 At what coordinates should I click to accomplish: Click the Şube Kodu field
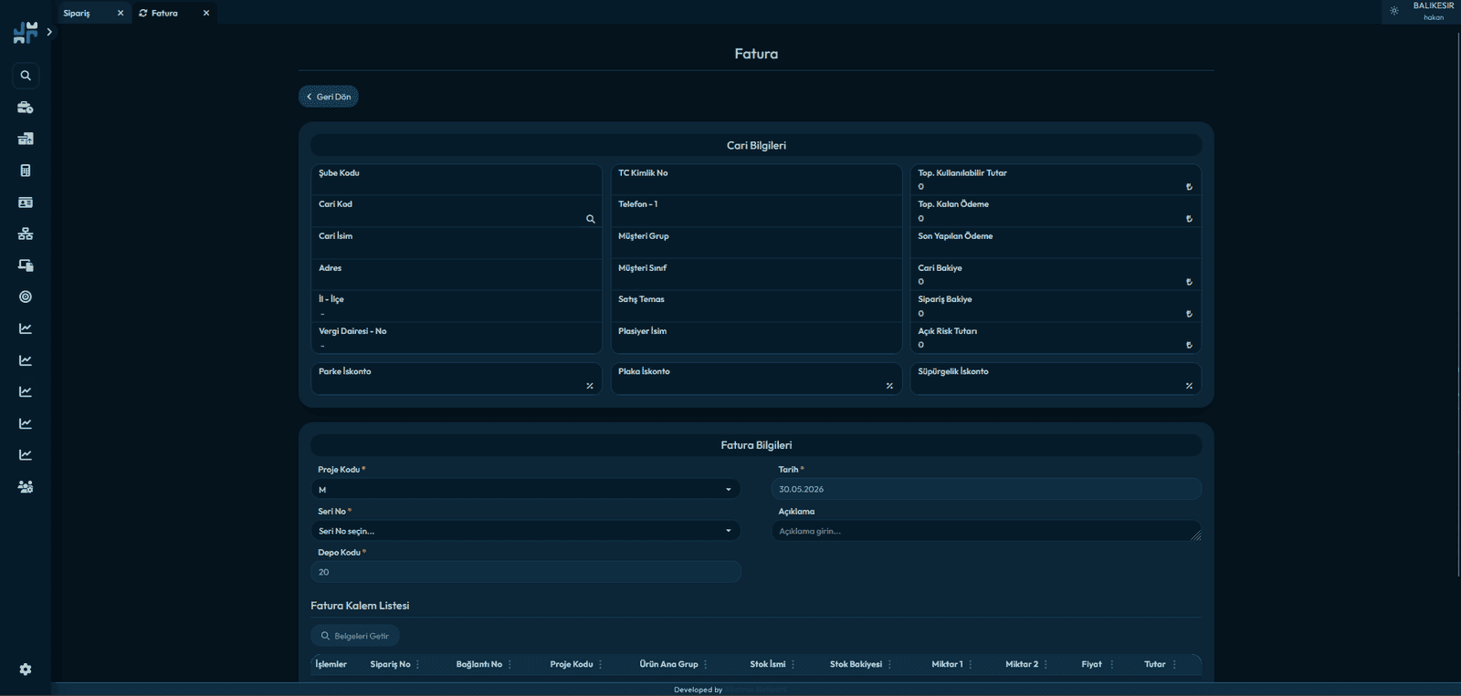[x=457, y=180]
